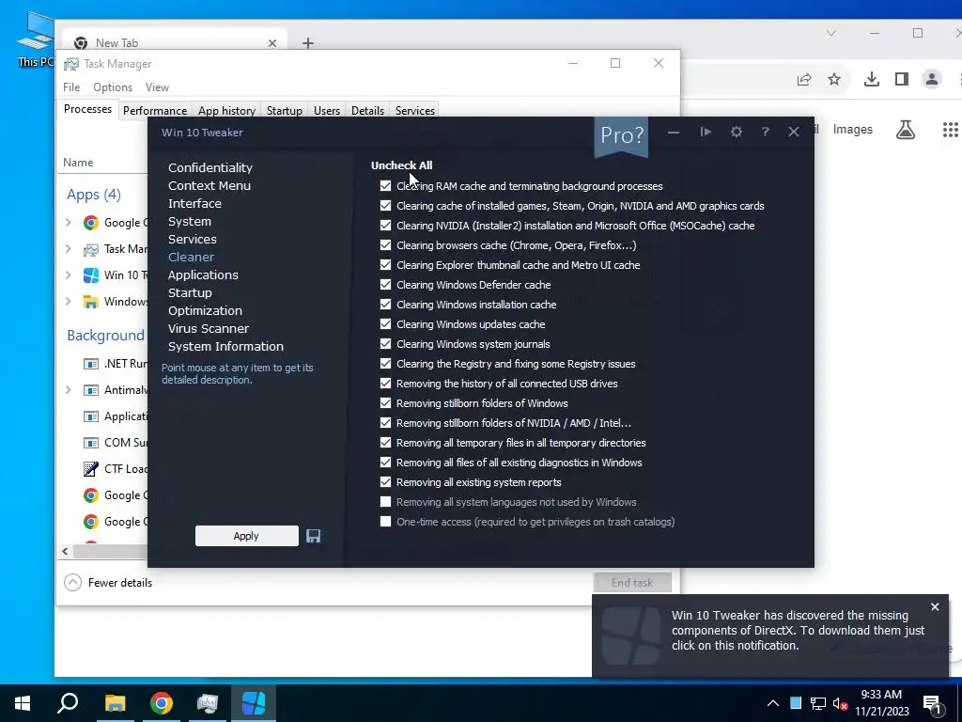
Task: Uncheck Removing all temporary files checkbox
Action: [385, 442]
